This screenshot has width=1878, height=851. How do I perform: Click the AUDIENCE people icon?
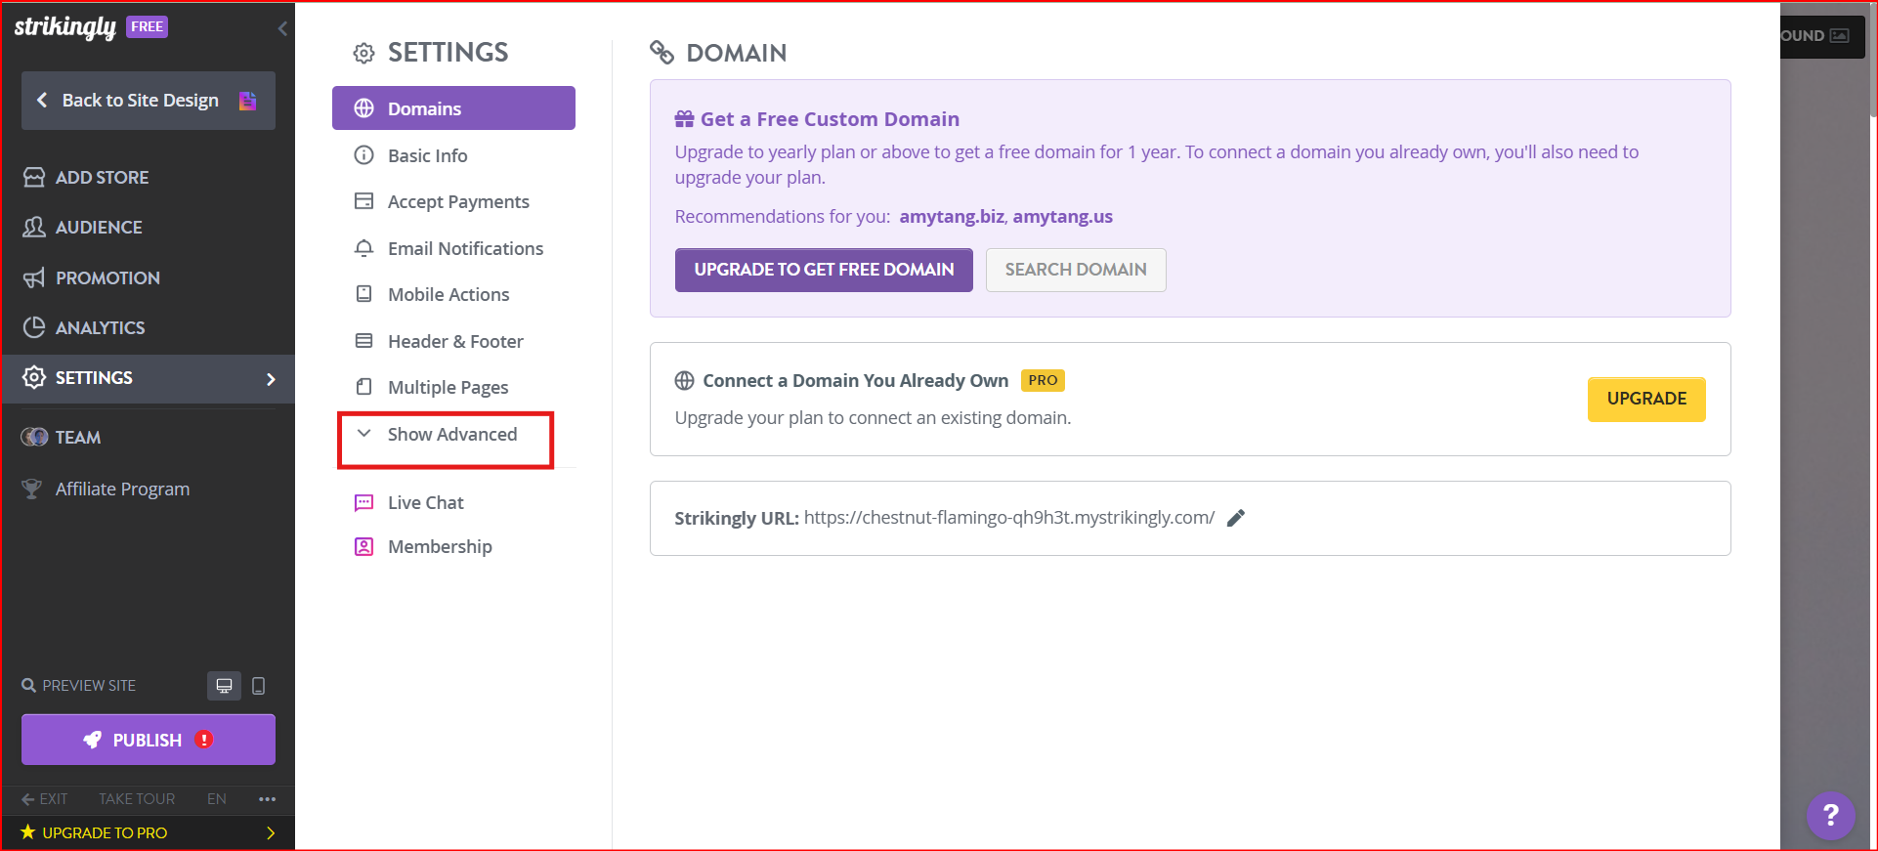(x=34, y=227)
